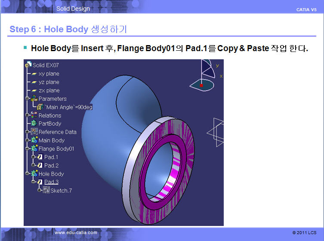Image resolution: width=324 pixels, height=241 pixels.
Task: Expand the Relations node
Action: coord(27,115)
